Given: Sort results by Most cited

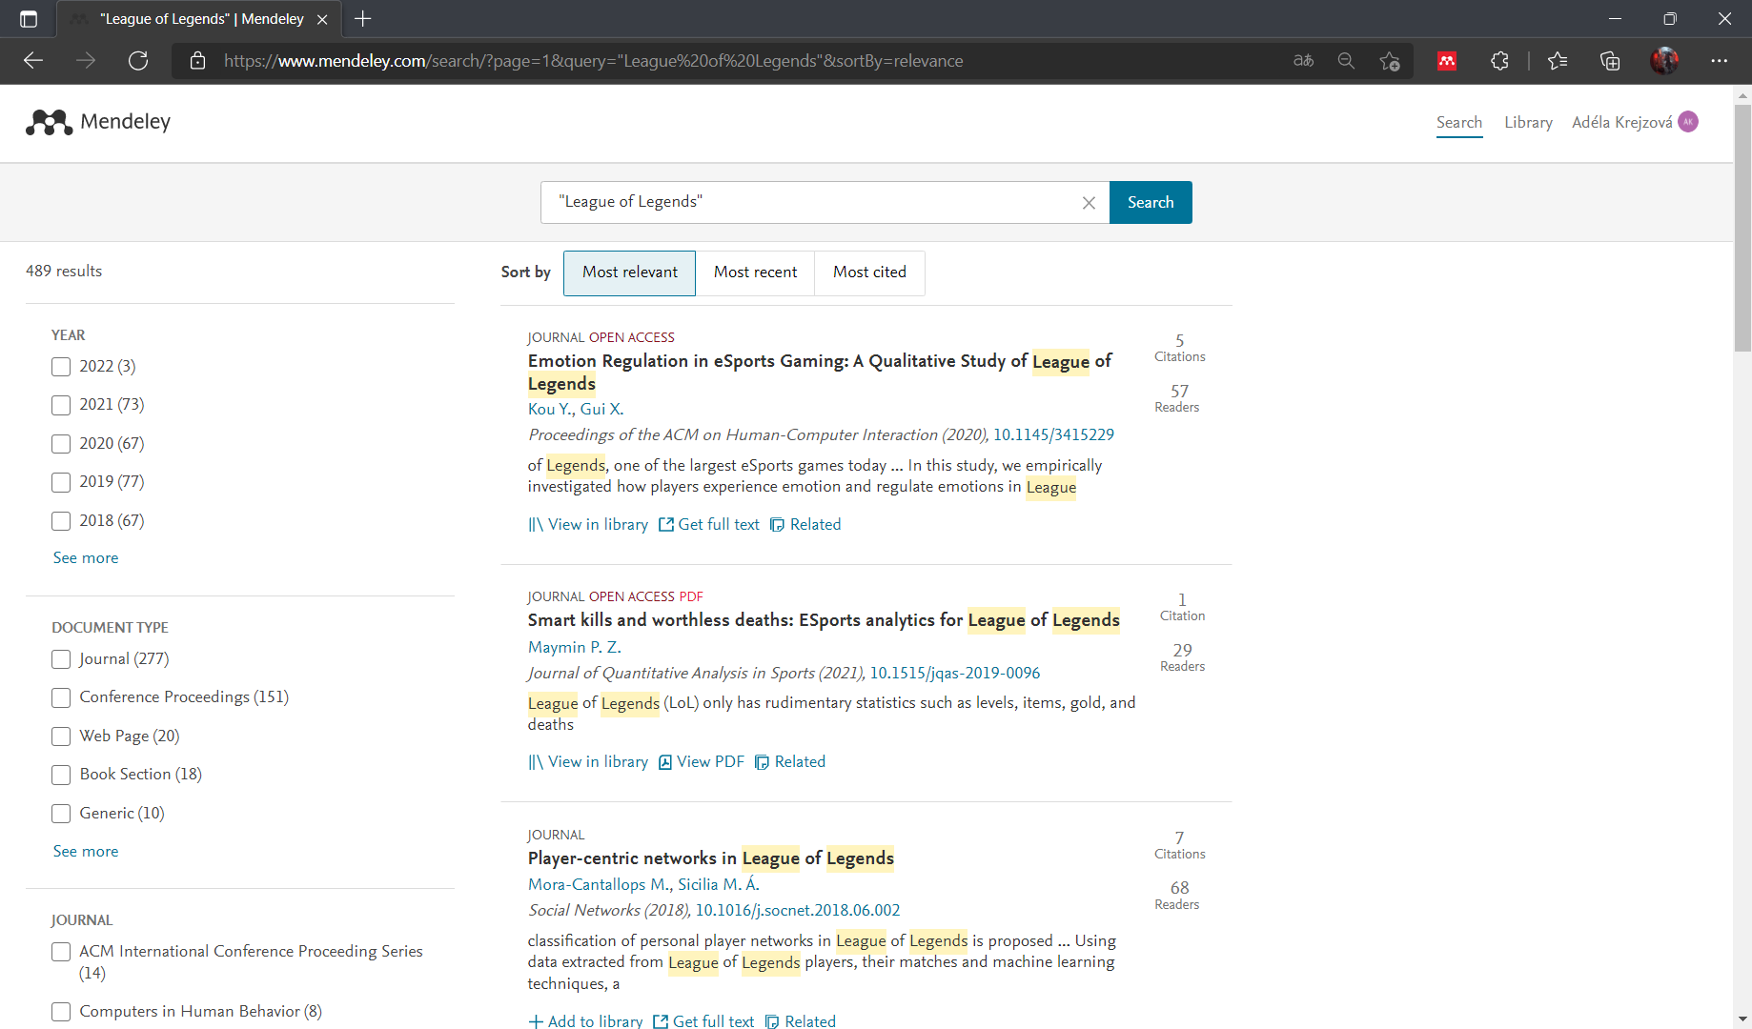Looking at the screenshot, I should pyautogui.click(x=869, y=272).
